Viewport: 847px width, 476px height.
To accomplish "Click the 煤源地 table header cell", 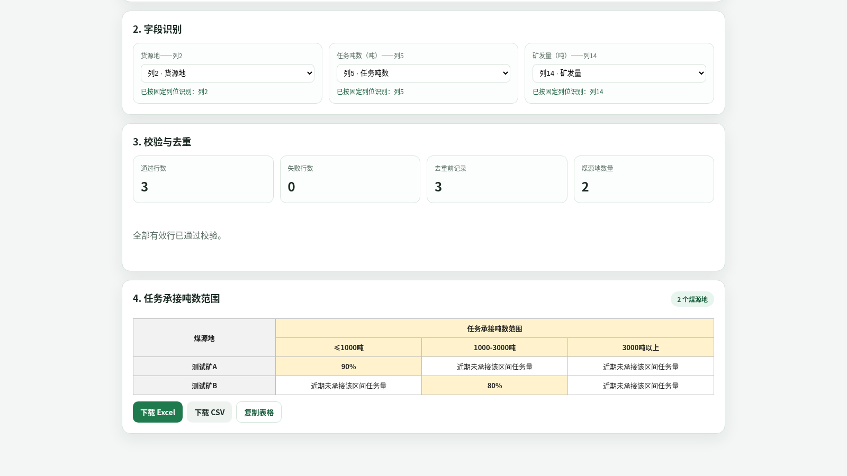I will coord(204,338).
